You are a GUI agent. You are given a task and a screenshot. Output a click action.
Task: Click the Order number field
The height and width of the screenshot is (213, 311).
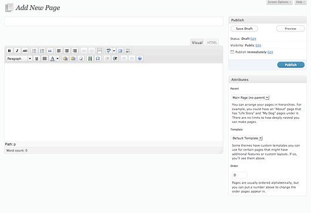point(239,175)
